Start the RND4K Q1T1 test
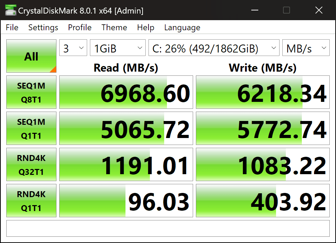Image resolution: width=336 pixels, height=243 pixels. [31, 201]
